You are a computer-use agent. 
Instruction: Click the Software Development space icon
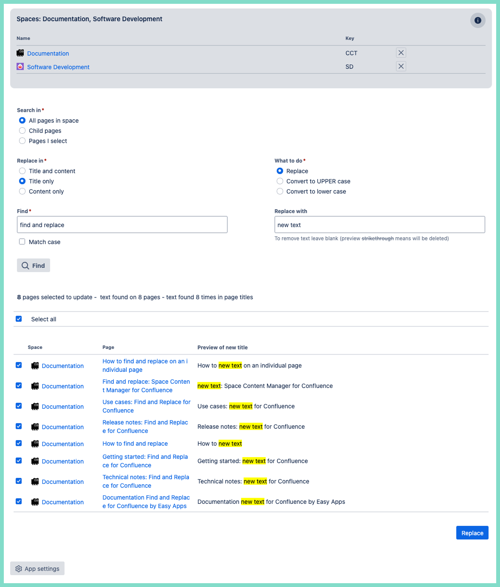pos(20,67)
